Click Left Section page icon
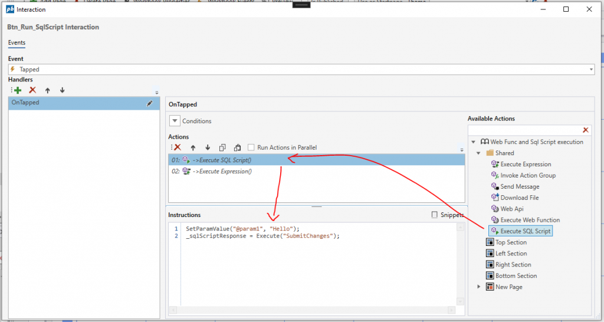 coord(490,254)
